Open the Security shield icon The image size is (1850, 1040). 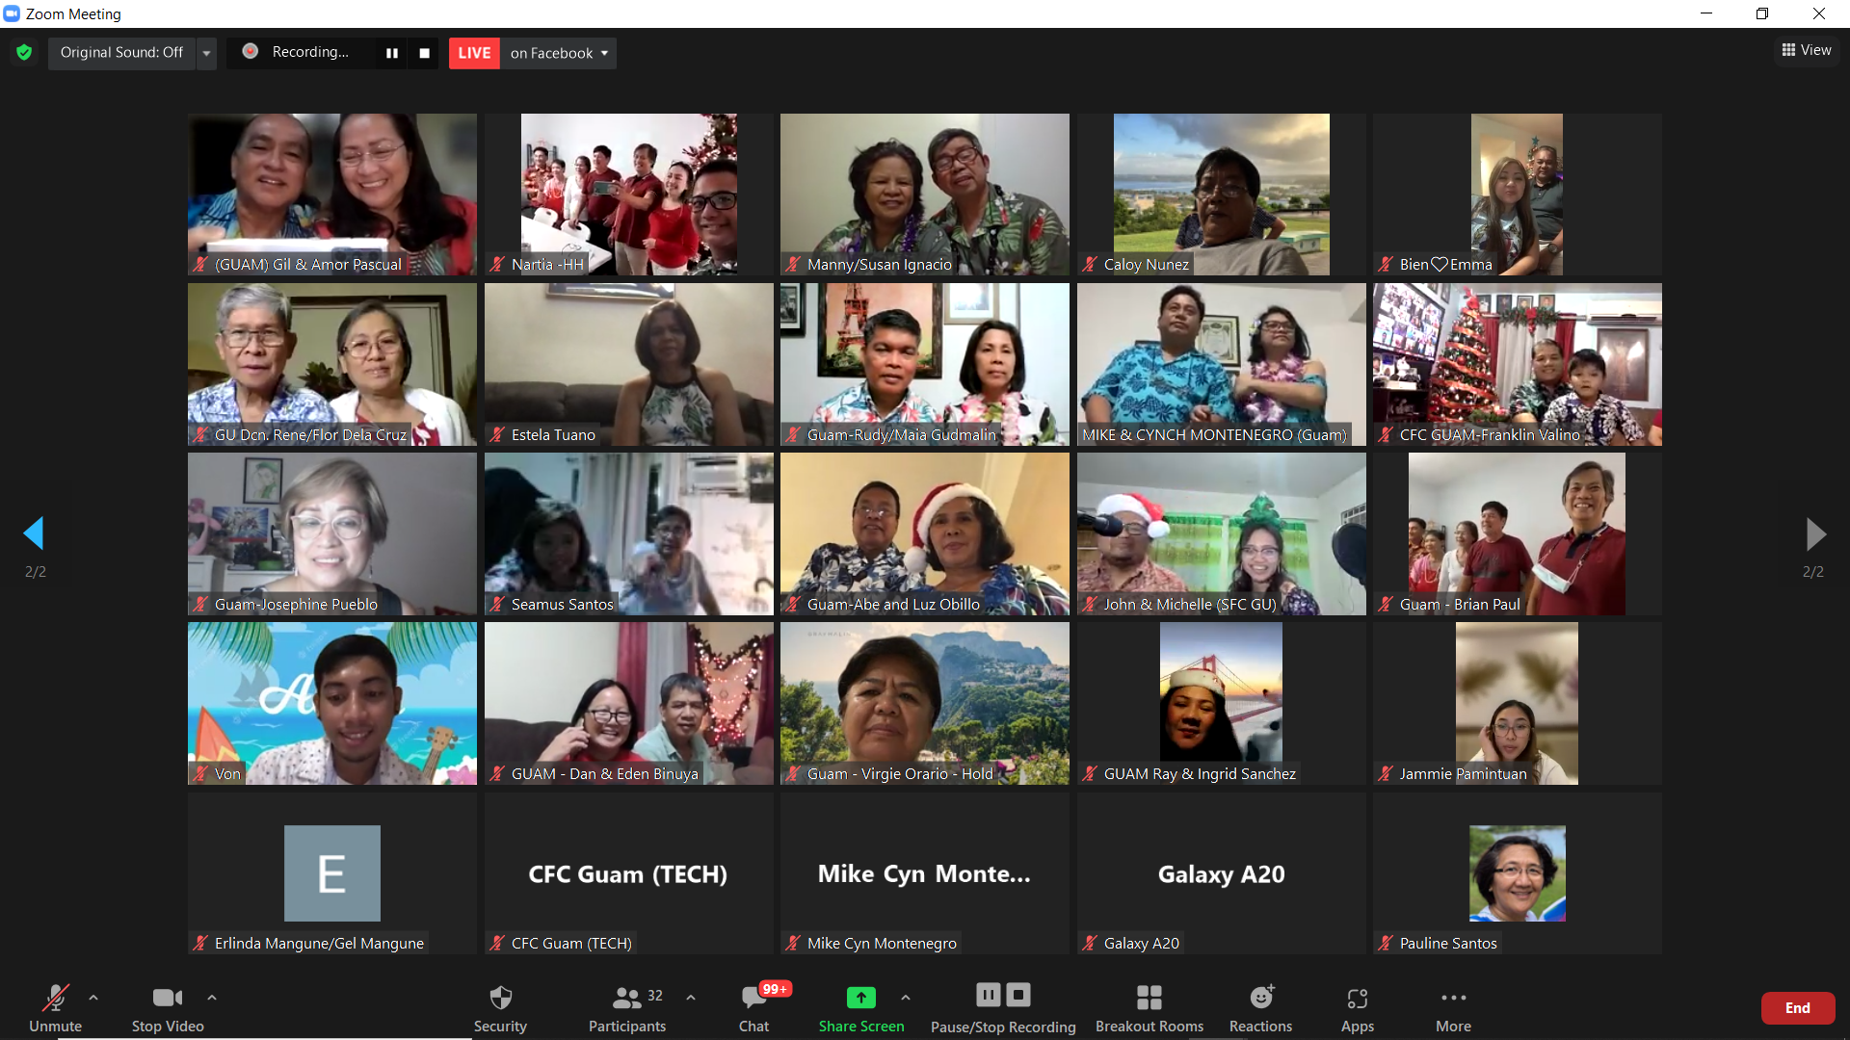[x=500, y=998]
